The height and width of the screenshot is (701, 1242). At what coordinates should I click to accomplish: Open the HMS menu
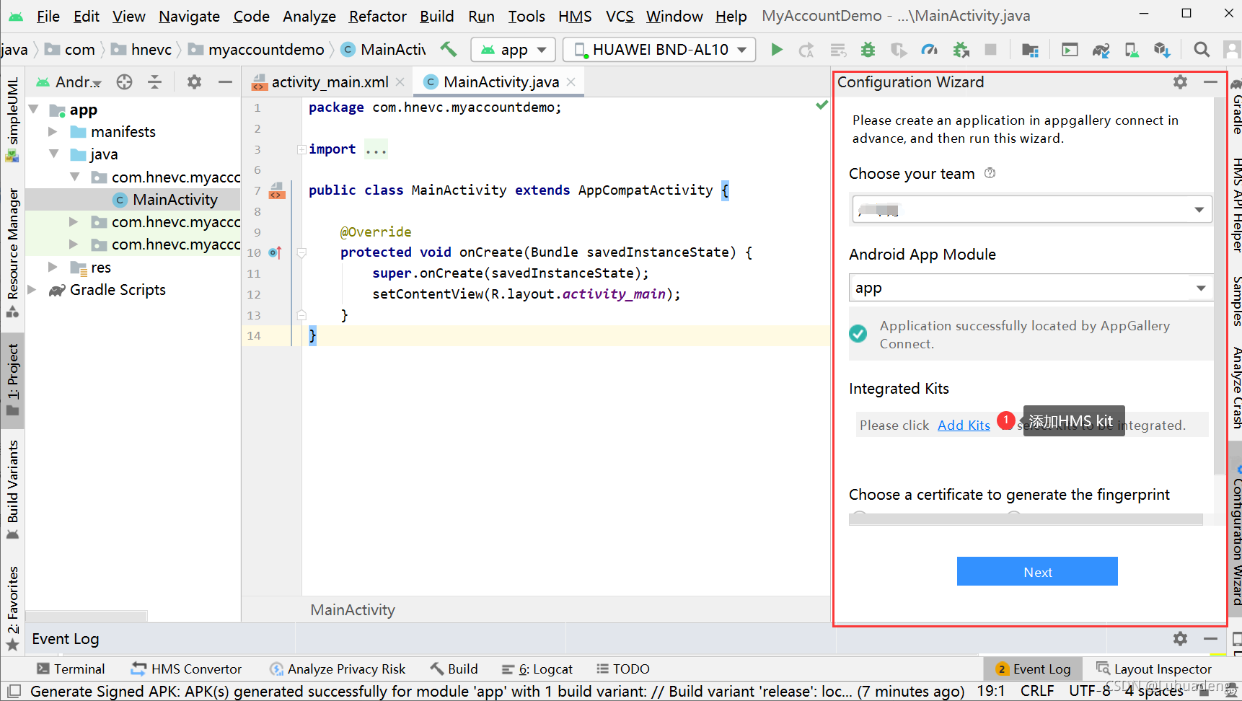(x=575, y=16)
